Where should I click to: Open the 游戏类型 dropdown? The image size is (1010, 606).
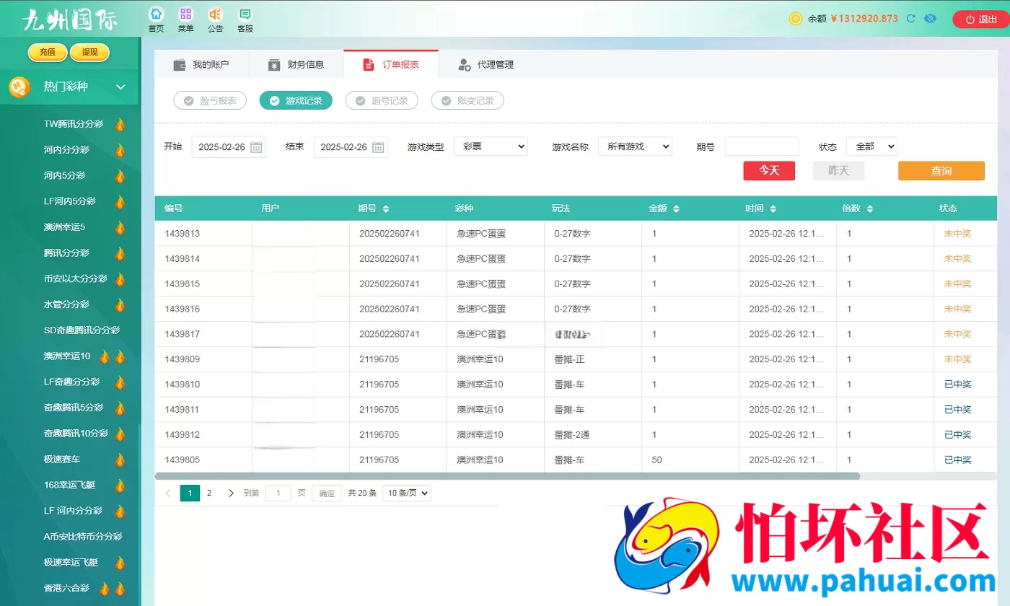tap(491, 146)
